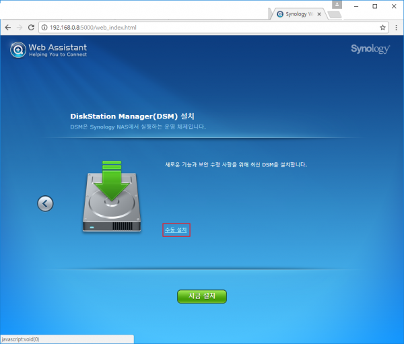Click the browser forward arrow
The height and width of the screenshot is (344, 404).
point(21,28)
